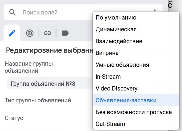
Task: Choose "Умные объявления" from the list
Action: (x=122, y=65)
